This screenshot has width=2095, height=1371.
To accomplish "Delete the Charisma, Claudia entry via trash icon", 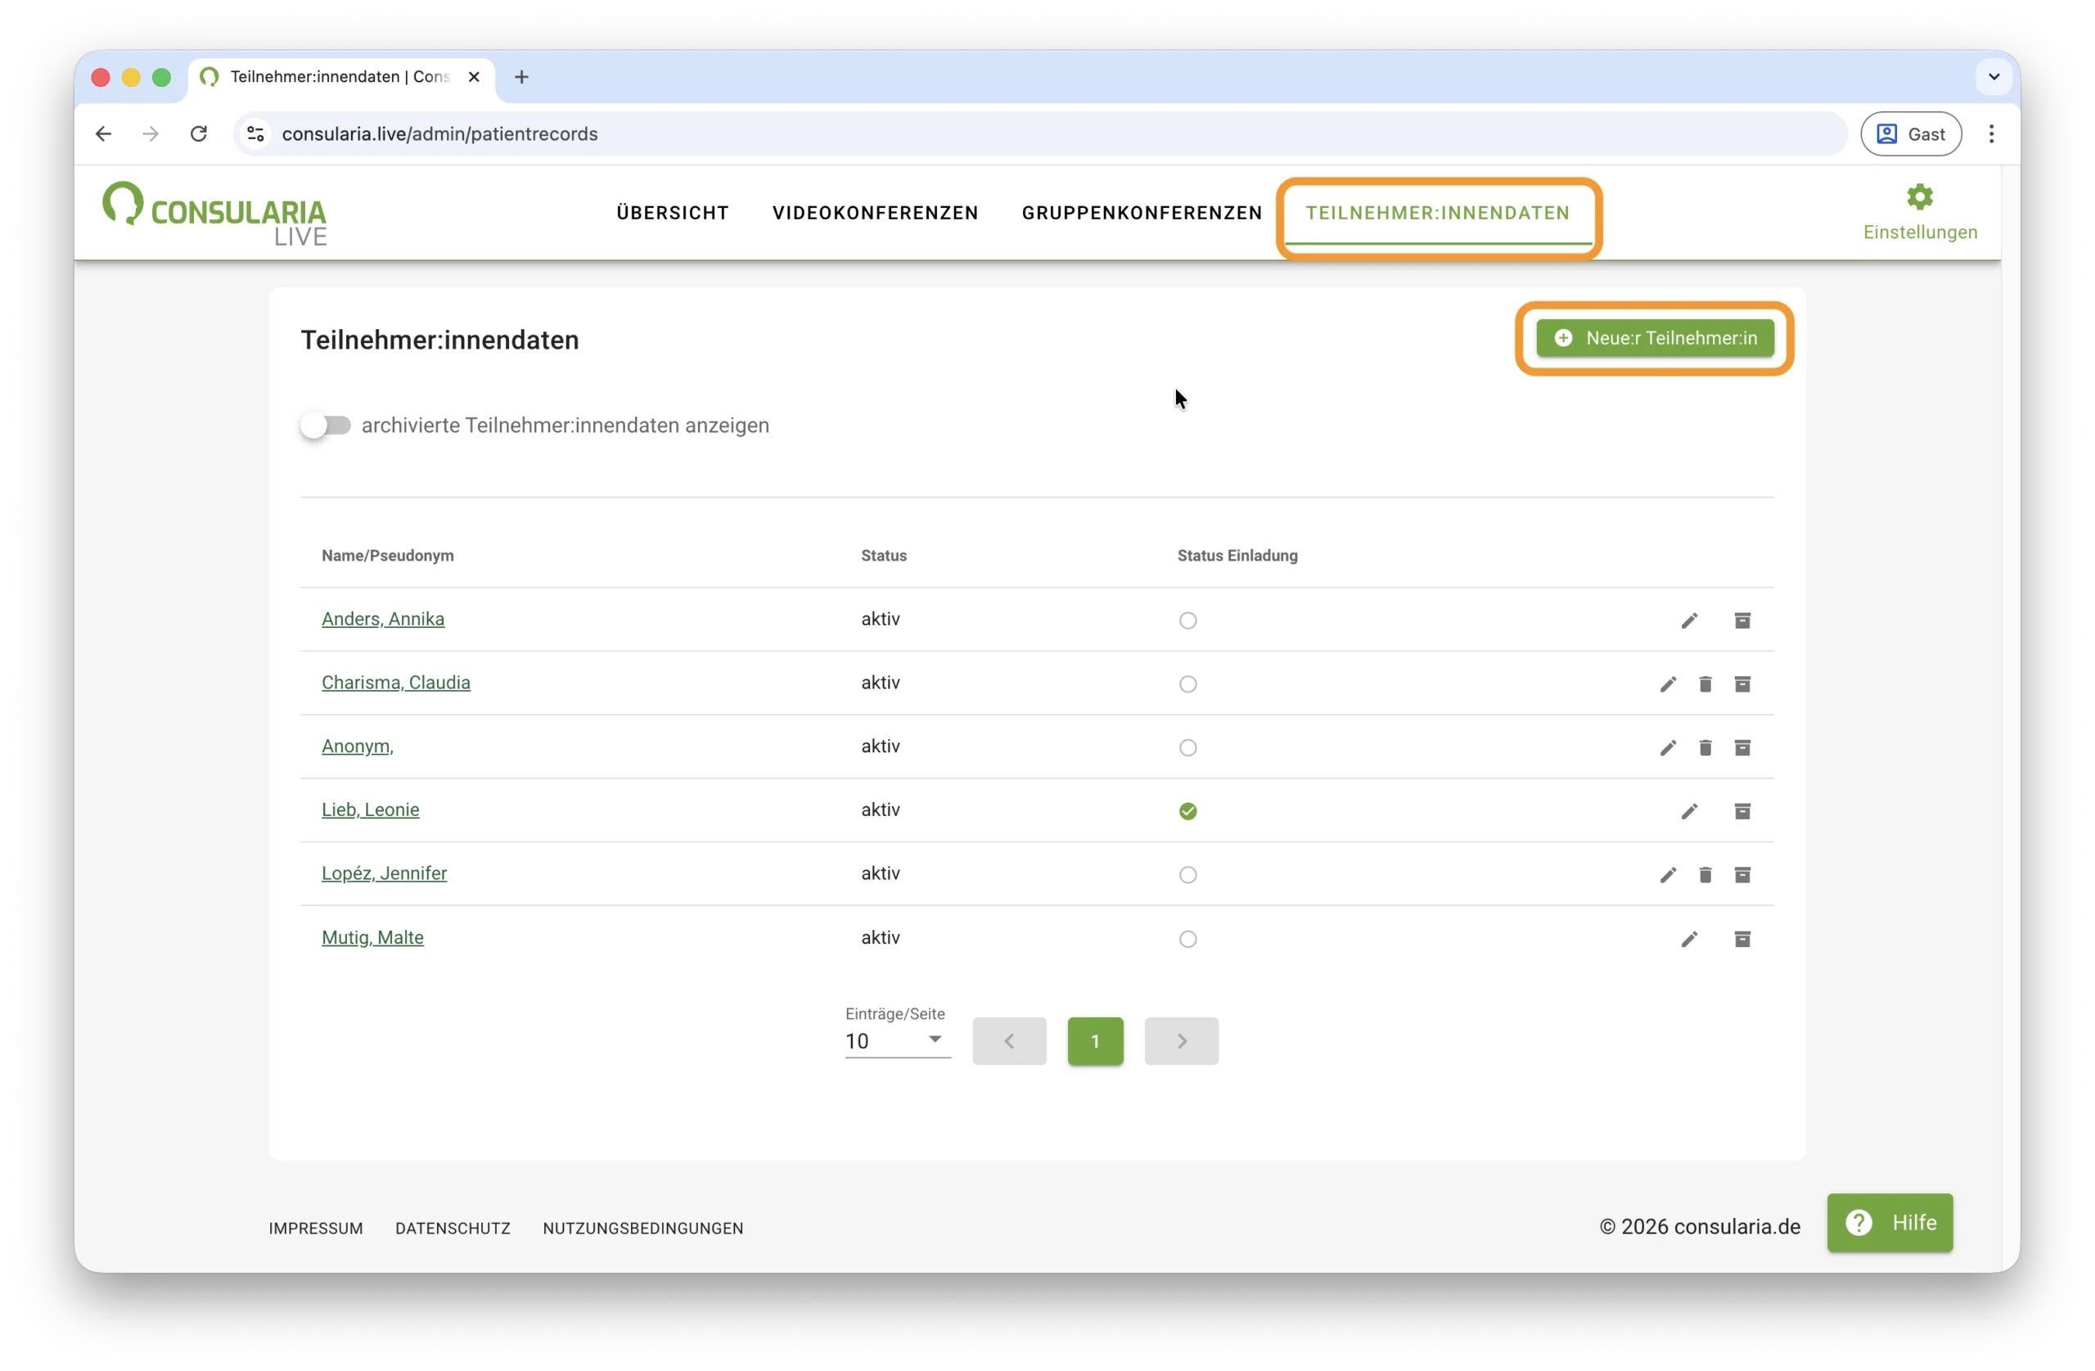I will pyautogui.click(x=1705, y=684).
